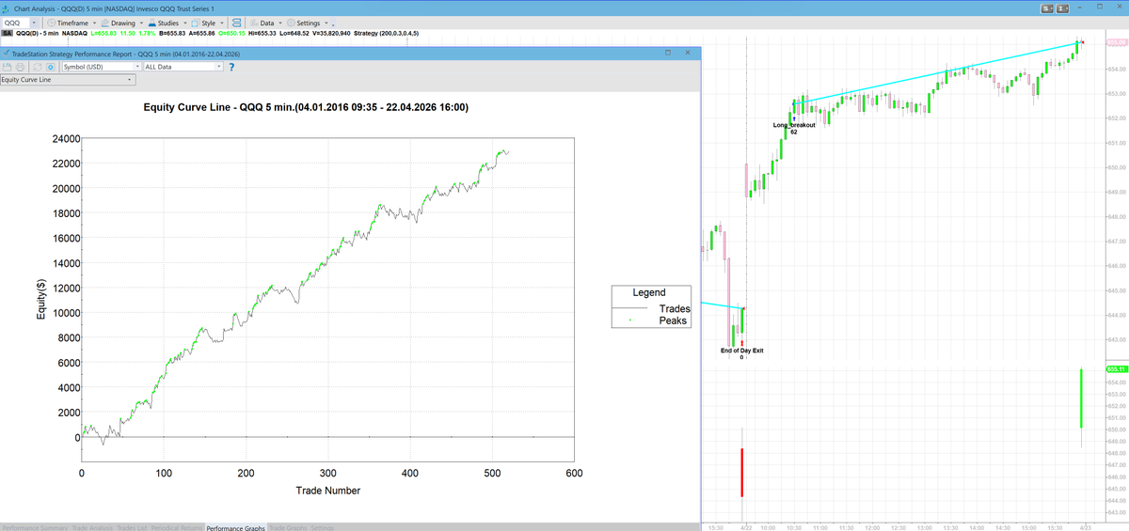Click the Equity Curve Line chart title
Image resolution: width=1129 pixels, height=531 pixels.
point(306,107)
